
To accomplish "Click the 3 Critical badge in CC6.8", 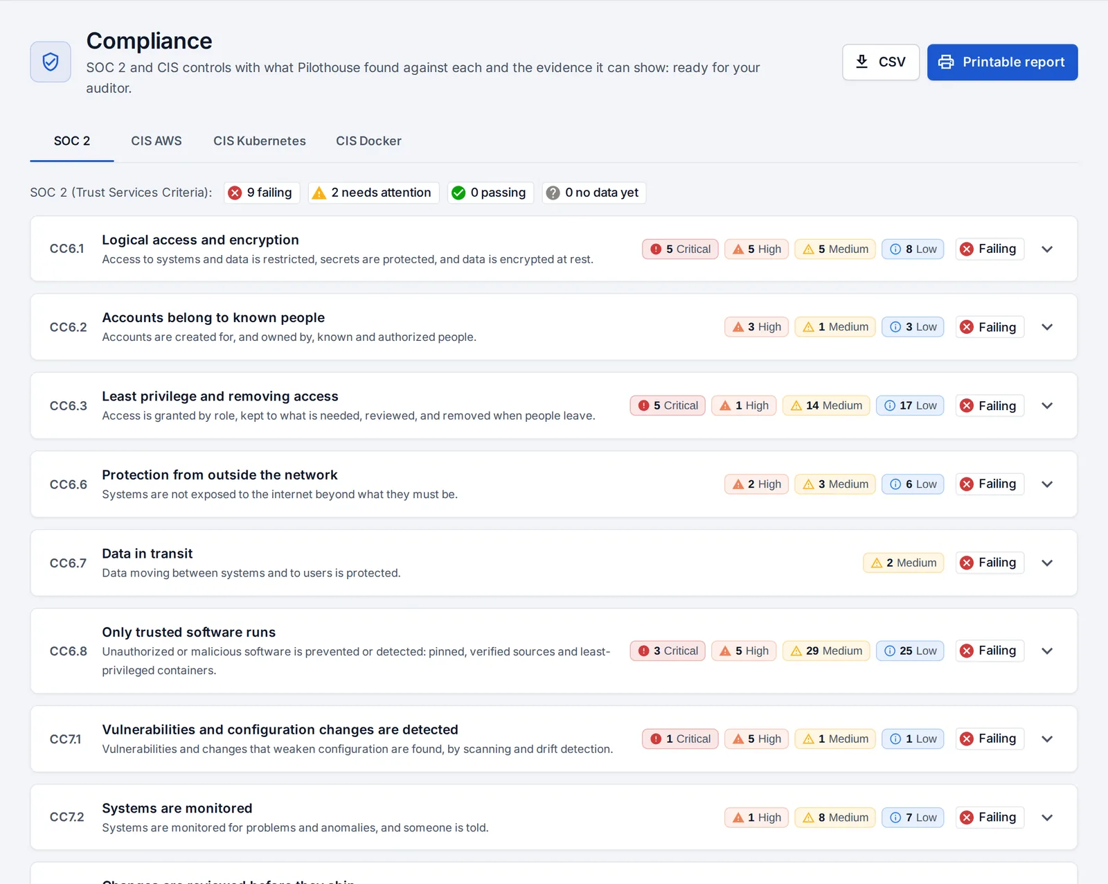I will 668,651.
